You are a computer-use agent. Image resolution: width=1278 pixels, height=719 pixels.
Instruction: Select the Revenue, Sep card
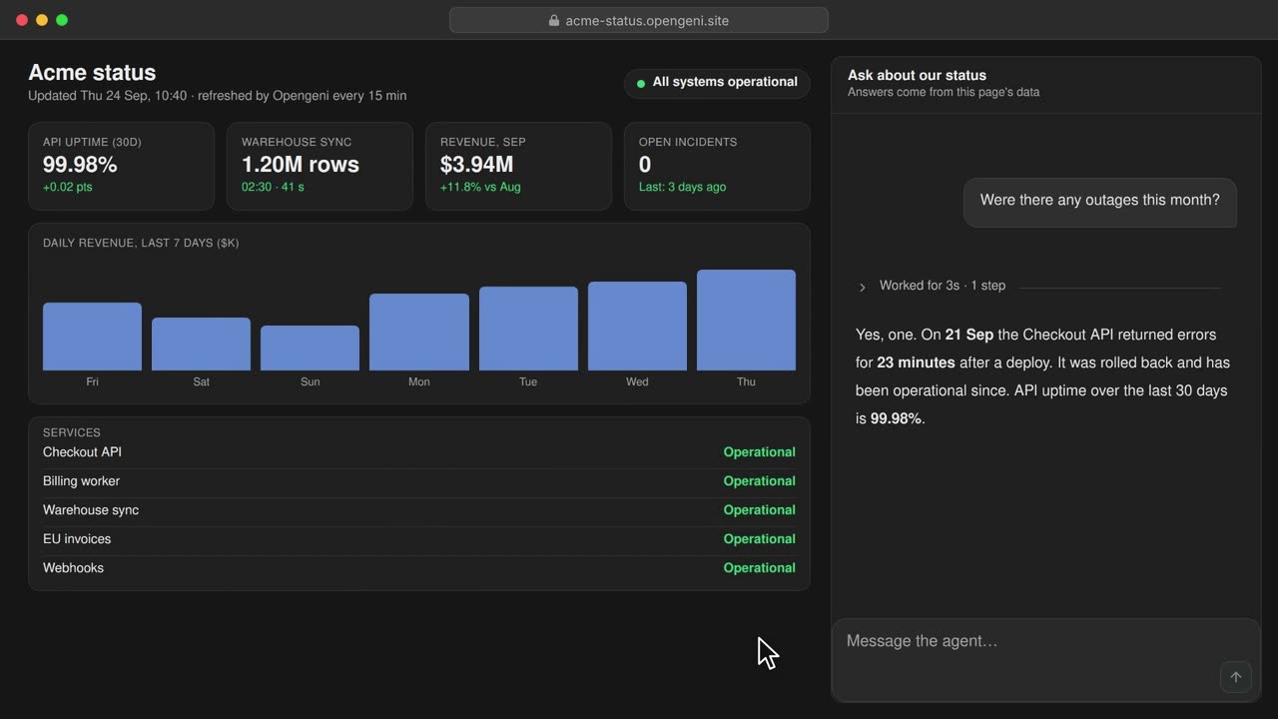(518, 166)
